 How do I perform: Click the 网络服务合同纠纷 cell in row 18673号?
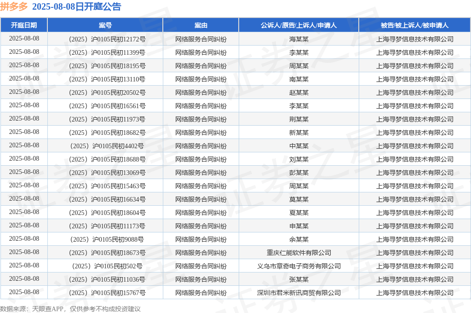pyautogui.click(x=201, y=253)
